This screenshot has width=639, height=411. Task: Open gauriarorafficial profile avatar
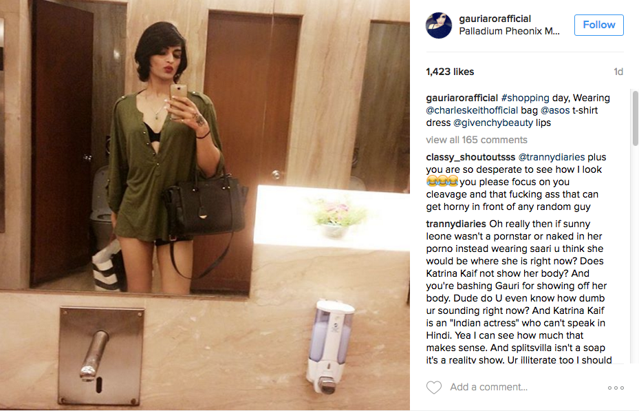[x=439, y=25]
